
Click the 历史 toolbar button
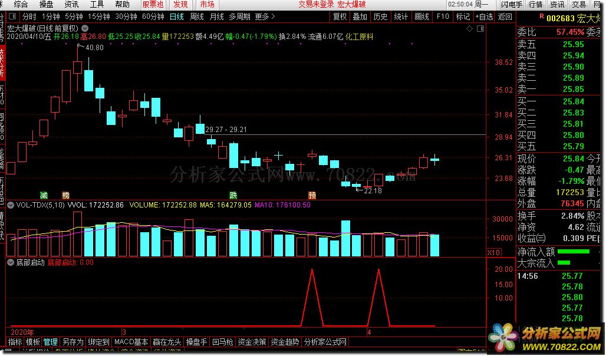380,17
